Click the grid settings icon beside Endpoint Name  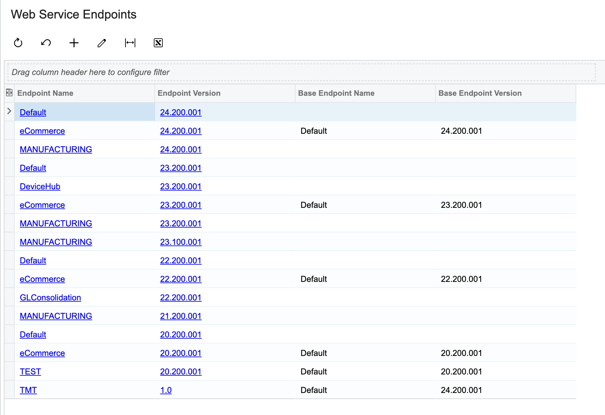pyautogui.click(x=9, y=93)
